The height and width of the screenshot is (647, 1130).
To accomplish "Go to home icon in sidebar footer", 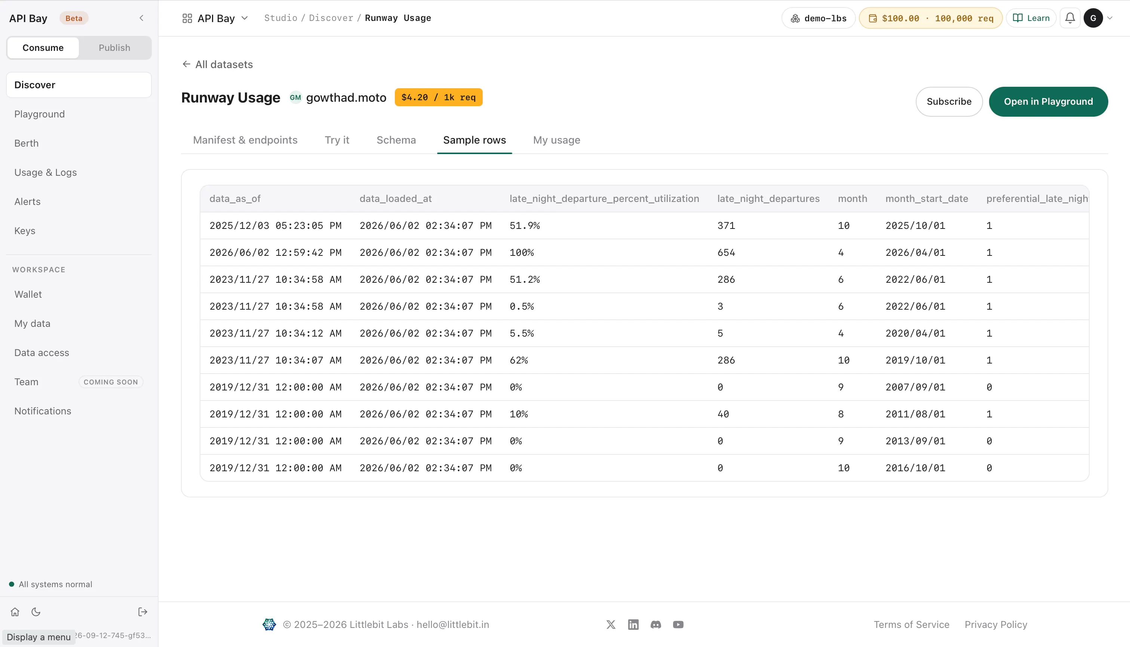I will (x=15, y=612).
